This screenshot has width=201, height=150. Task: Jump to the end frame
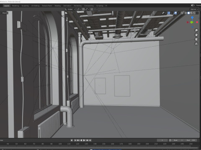(90, 140)
